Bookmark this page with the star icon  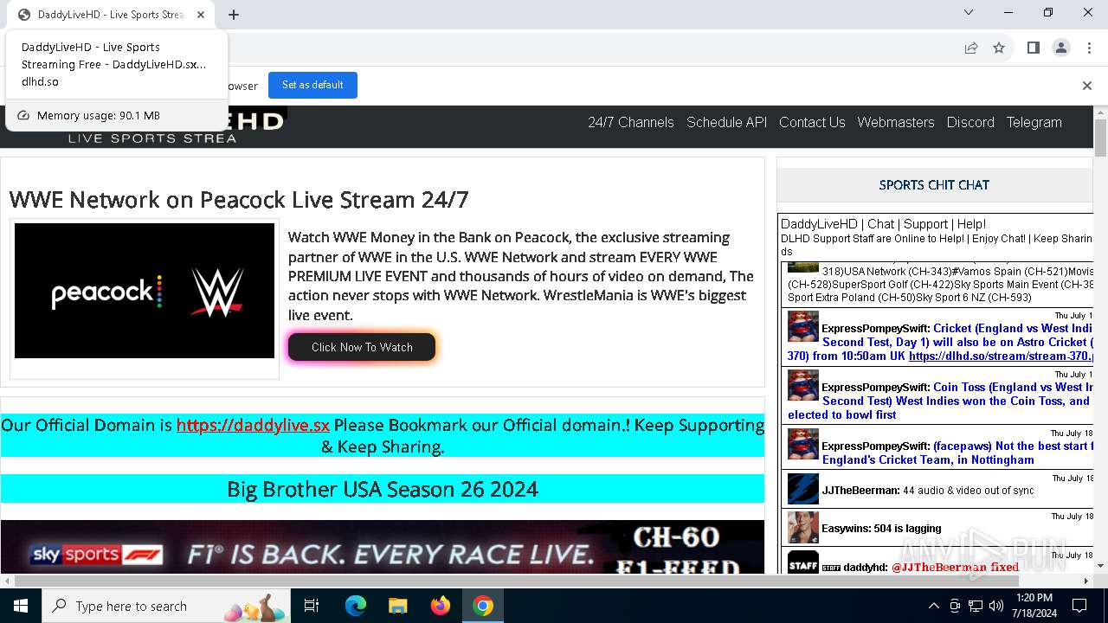(999, 48)
